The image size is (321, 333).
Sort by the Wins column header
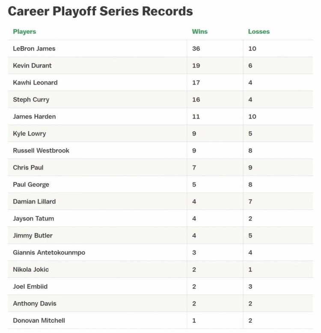click(200, 32)
